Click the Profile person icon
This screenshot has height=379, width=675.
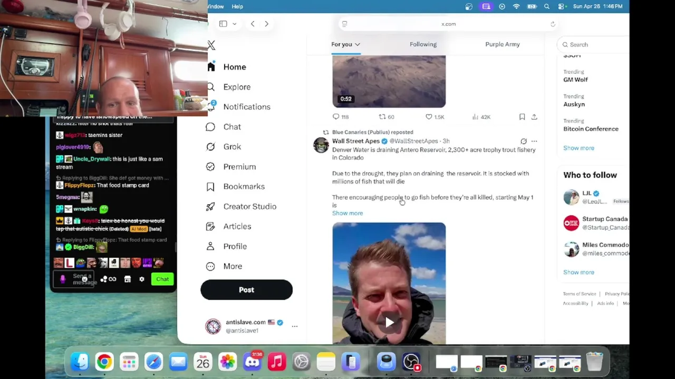(x=210, y=246)
